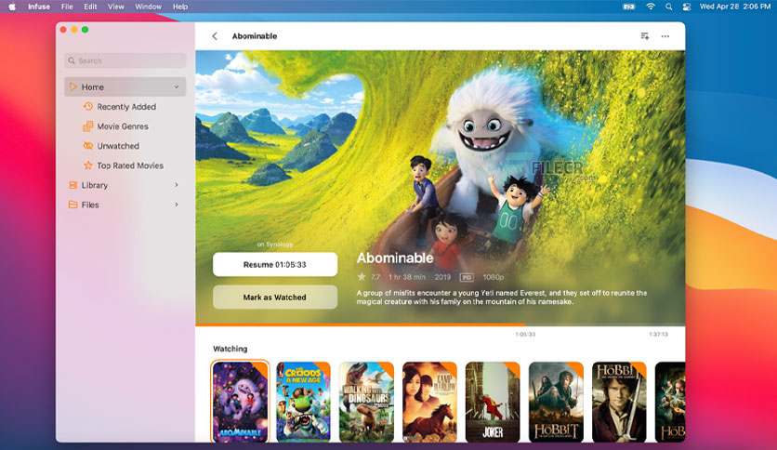Click the date and time in menu bar

735,7
